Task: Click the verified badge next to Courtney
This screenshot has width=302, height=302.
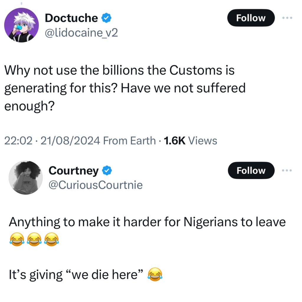Action: tap(106, 171)
